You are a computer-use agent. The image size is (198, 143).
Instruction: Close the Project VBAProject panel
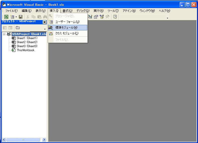click(44, 22)
